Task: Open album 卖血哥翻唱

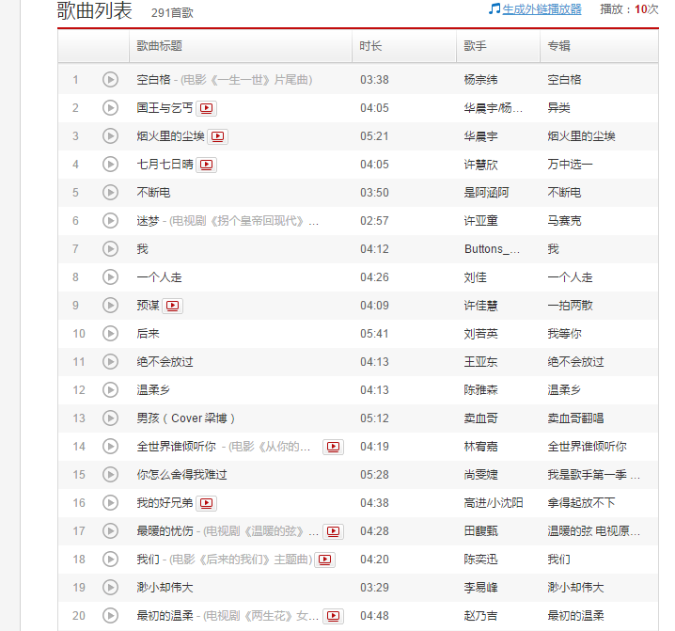Action: click(575, 418)
